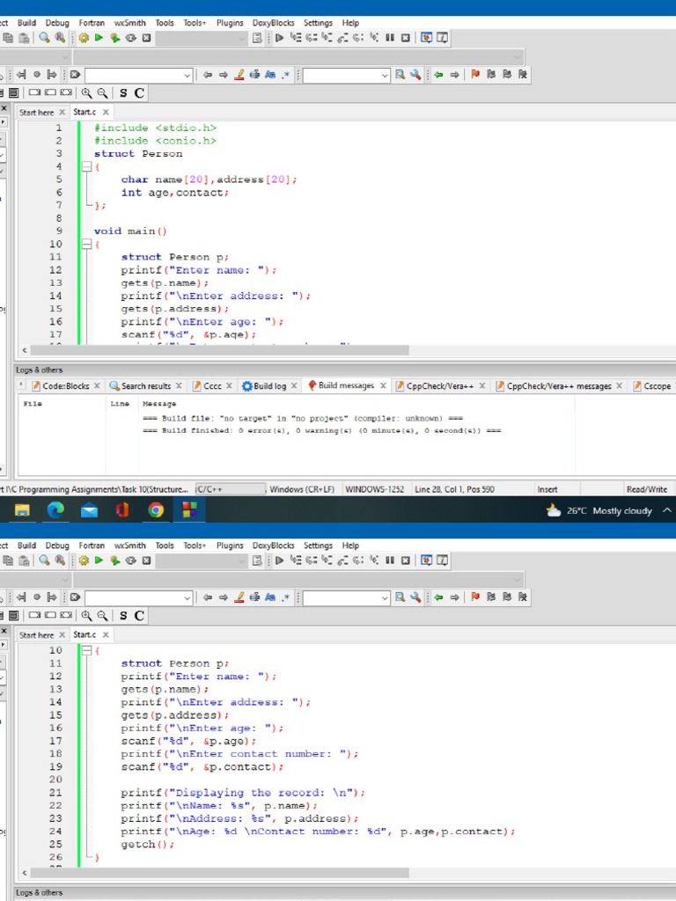Click Stop debugger icon in lower window
Viewport: 676px width, 901px height.
[405, 560]
